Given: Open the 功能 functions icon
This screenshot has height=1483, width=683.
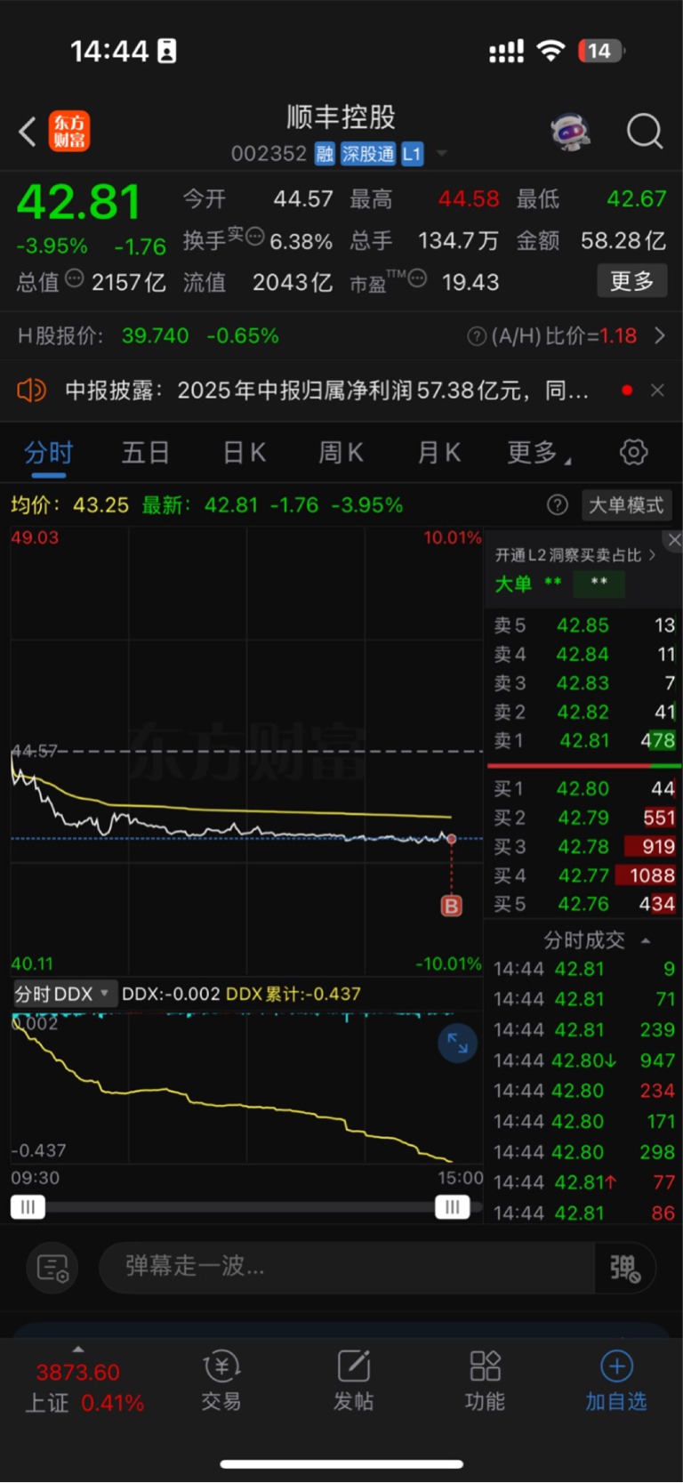Looking at the screenshot, I should click(485, 1382).
